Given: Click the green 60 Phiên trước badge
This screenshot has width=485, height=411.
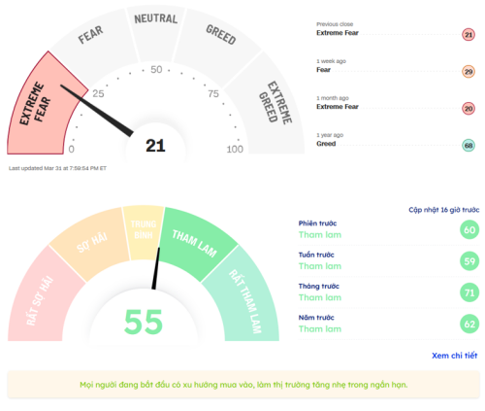Looking at the screenshot, I should [x=469, y=229].
